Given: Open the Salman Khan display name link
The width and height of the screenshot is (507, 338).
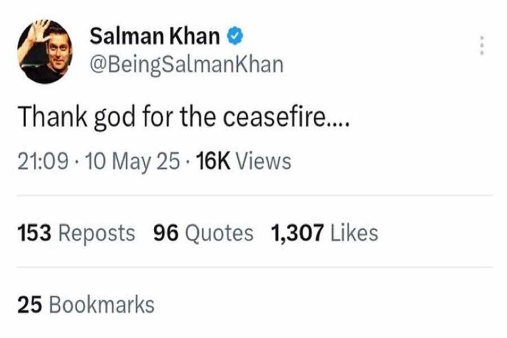Looking at the screenshot, I should point(154,37).
